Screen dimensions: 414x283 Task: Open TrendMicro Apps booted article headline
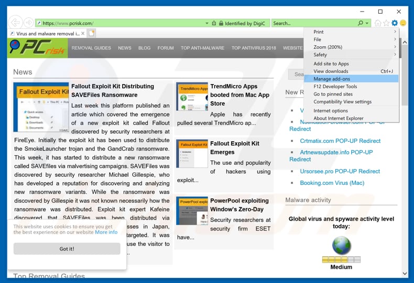239,95
